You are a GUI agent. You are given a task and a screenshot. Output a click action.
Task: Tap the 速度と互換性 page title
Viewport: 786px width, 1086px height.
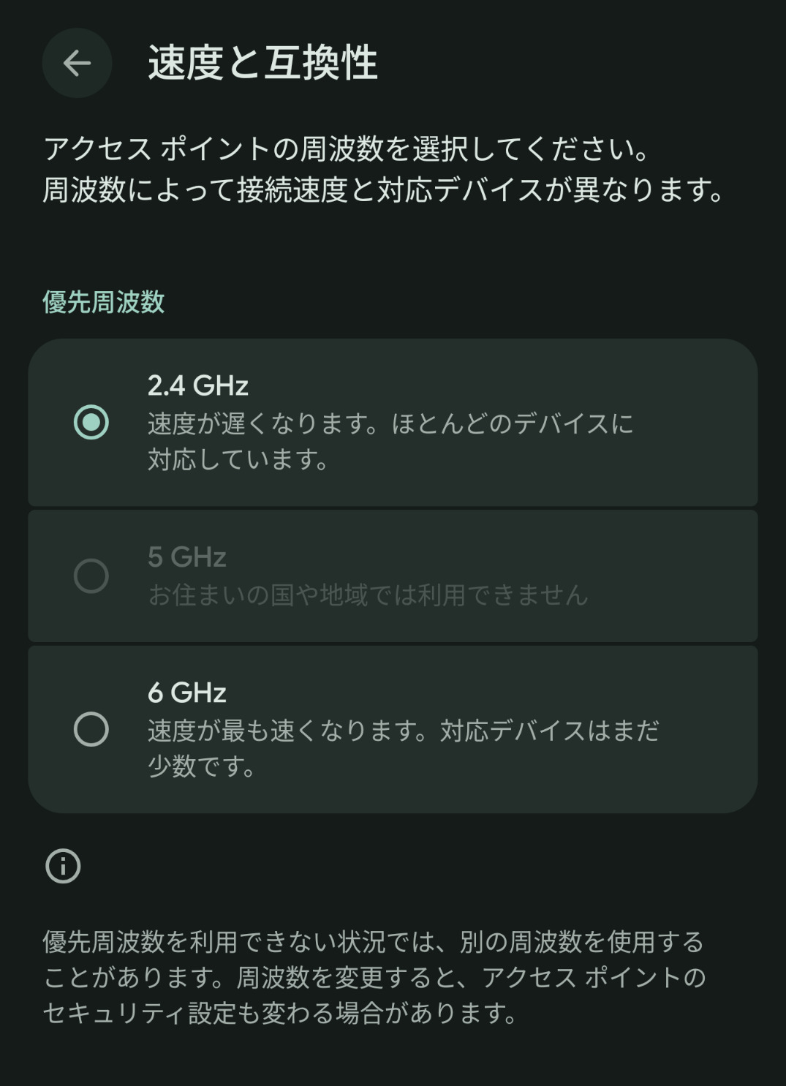[x=262, y=63]
